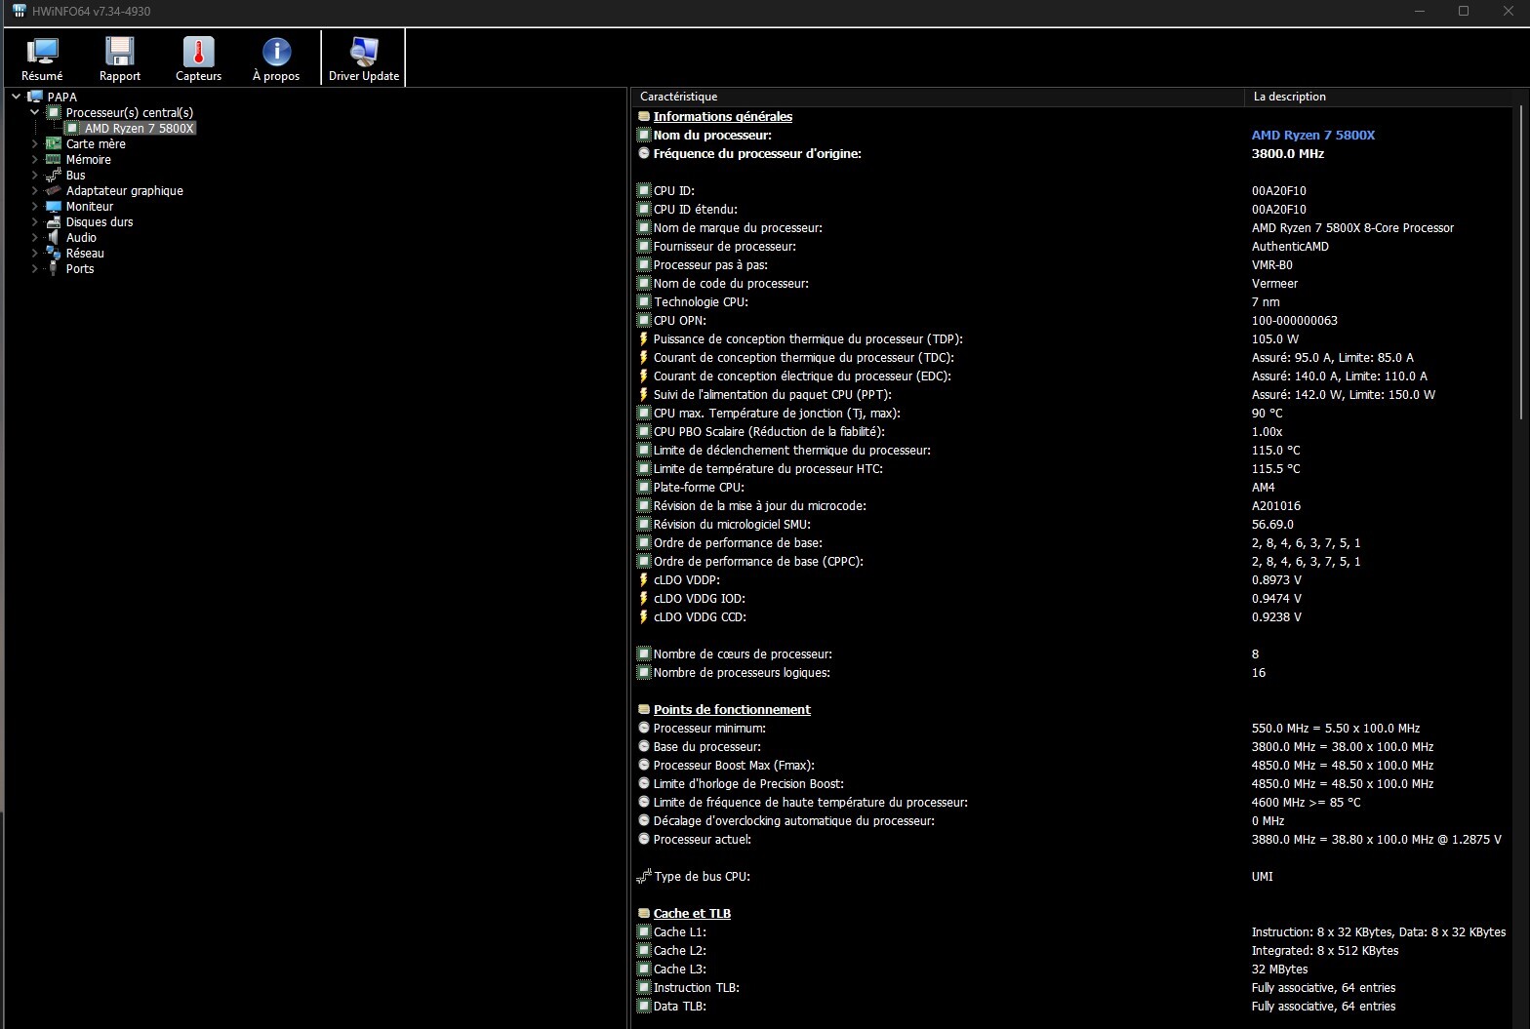Collapse the PAPA root node
Screen dimensions: 1530x1029
pos(16,97)
